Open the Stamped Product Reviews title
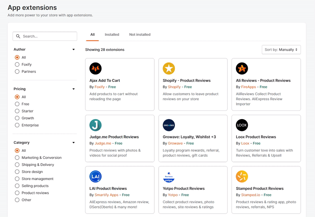 (x=260, y=188)
